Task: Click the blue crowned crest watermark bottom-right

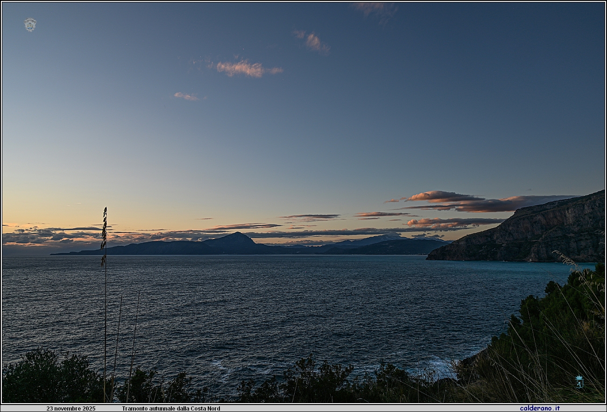Action: click(579, 382)
